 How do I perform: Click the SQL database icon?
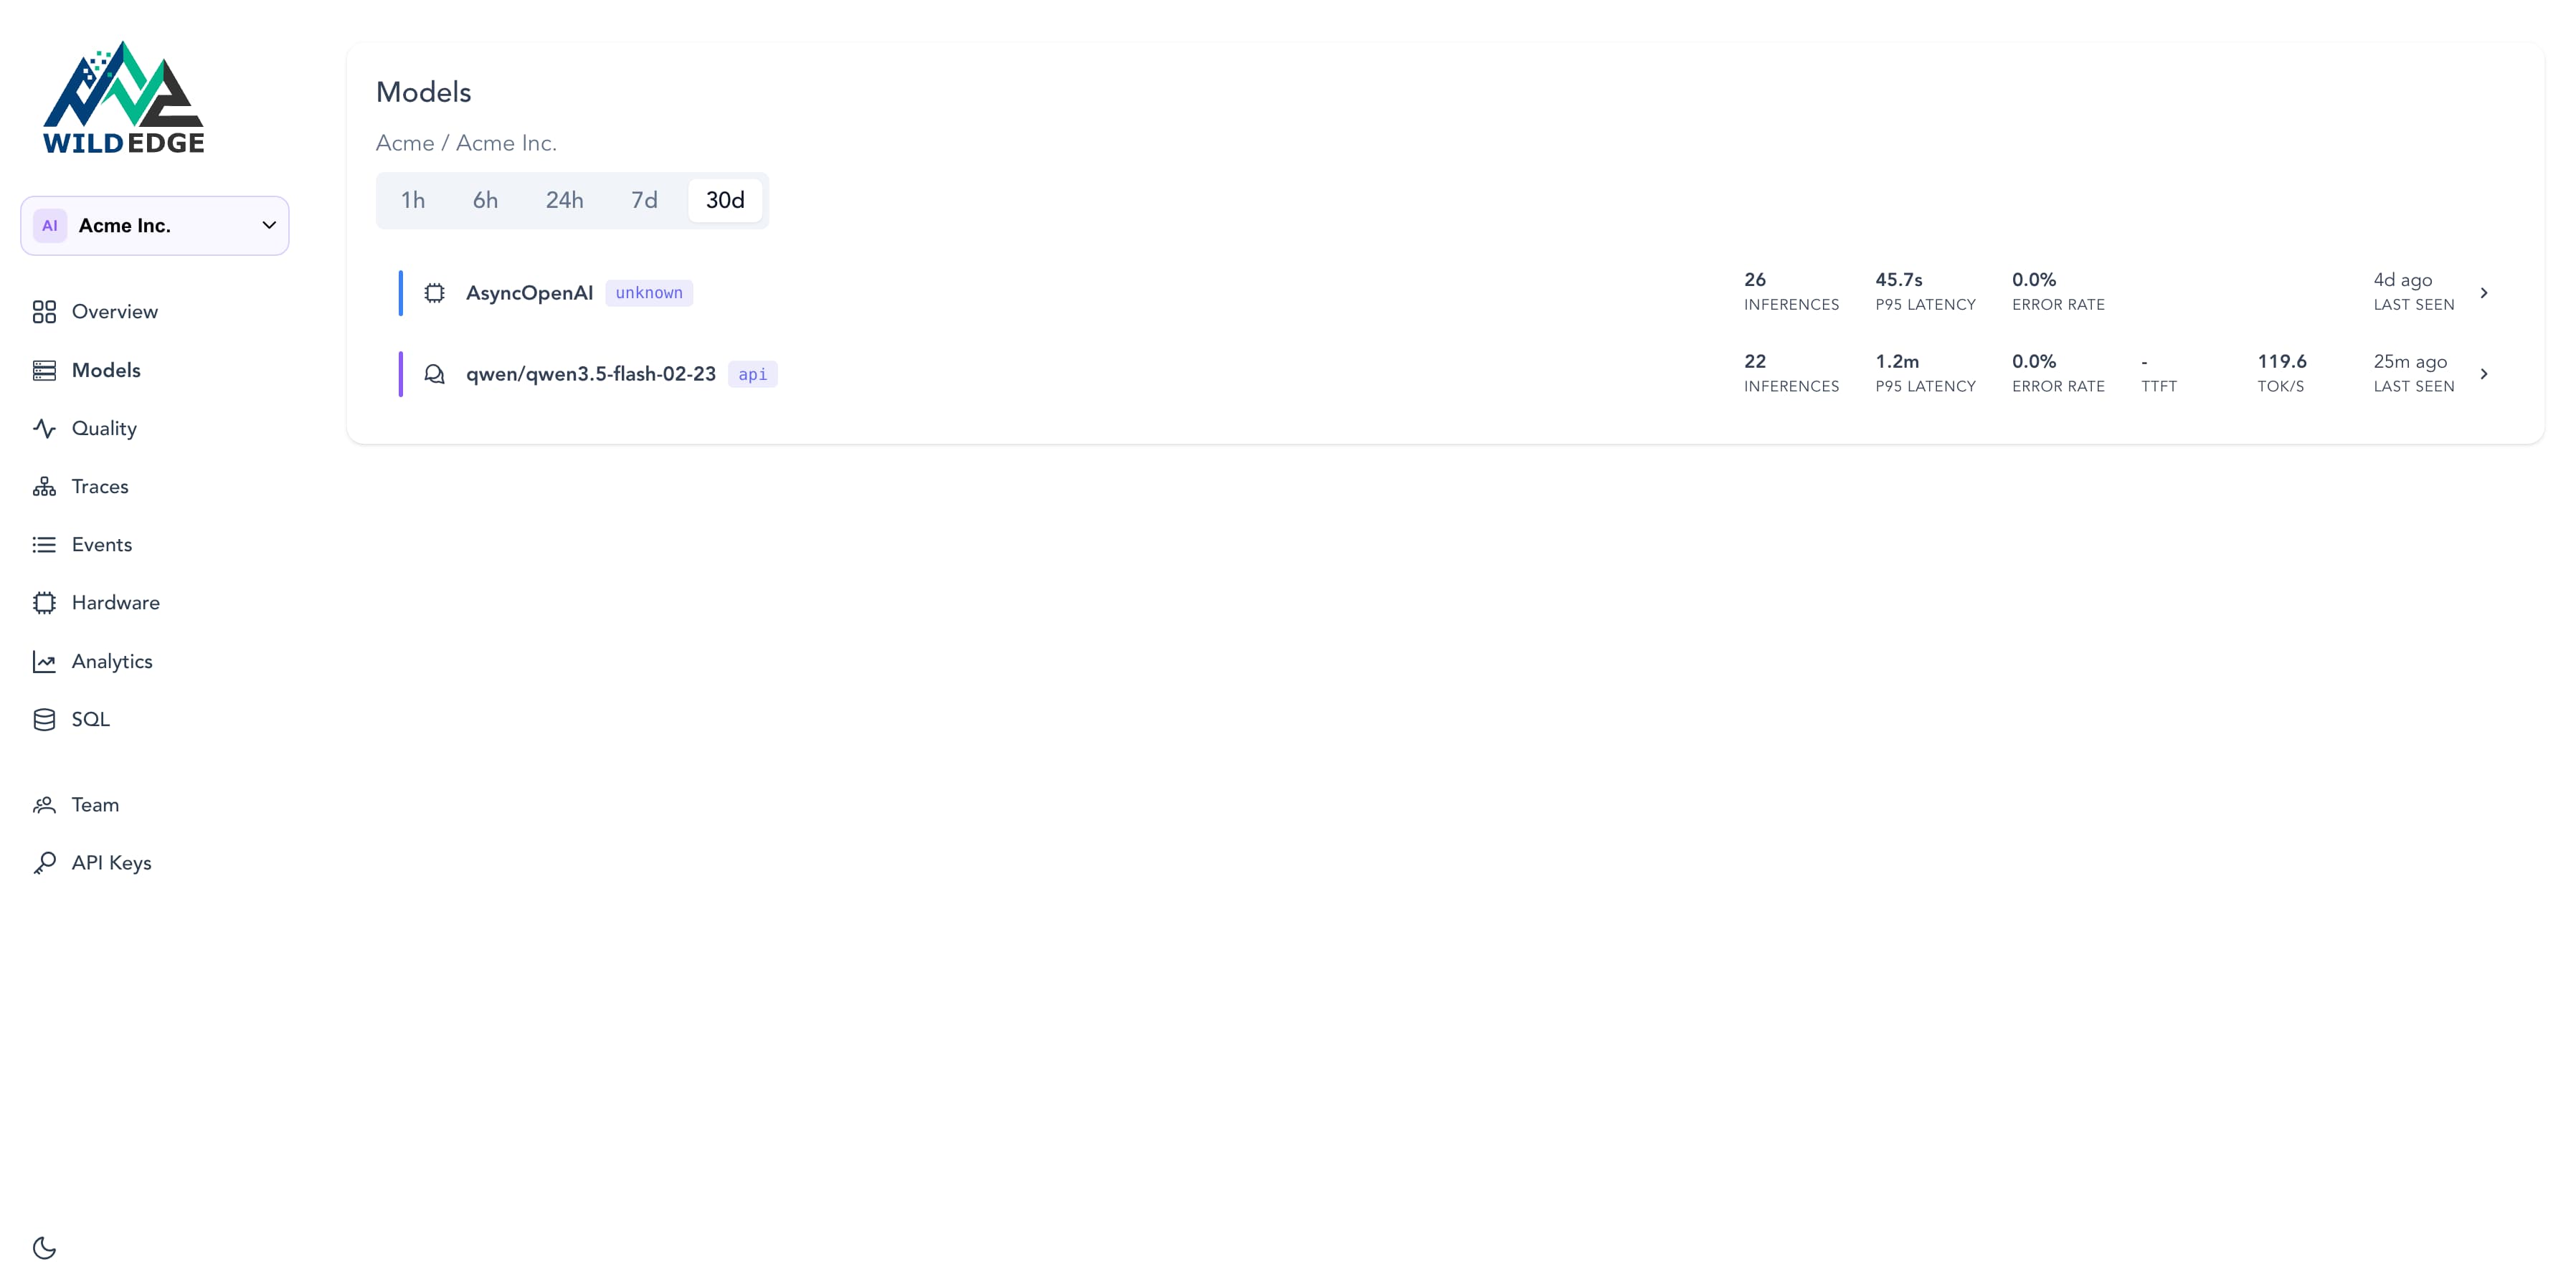tap(44, 718)
